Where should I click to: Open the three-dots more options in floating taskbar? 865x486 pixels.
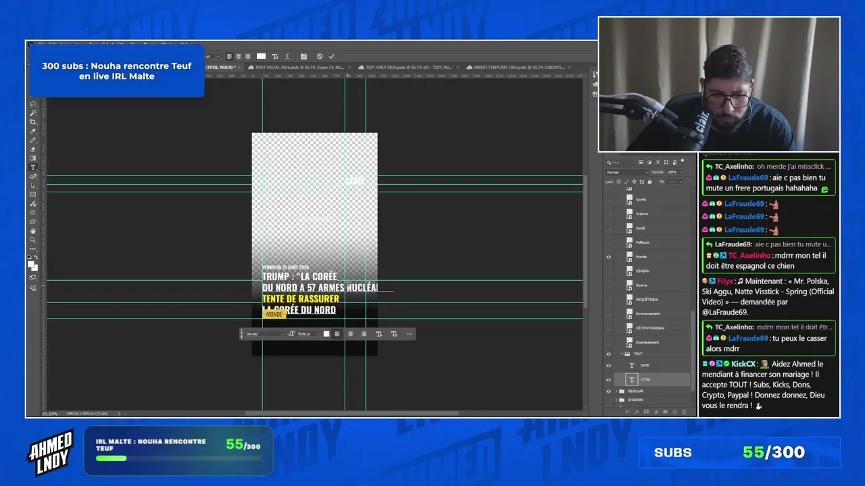pos(409,334)
